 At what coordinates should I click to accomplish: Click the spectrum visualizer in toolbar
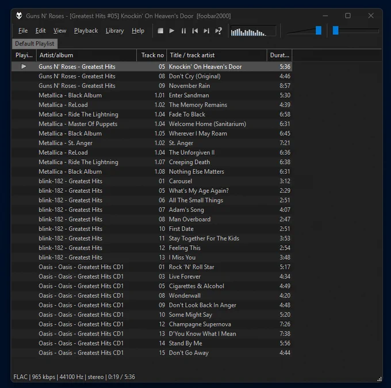coord(253,31)
